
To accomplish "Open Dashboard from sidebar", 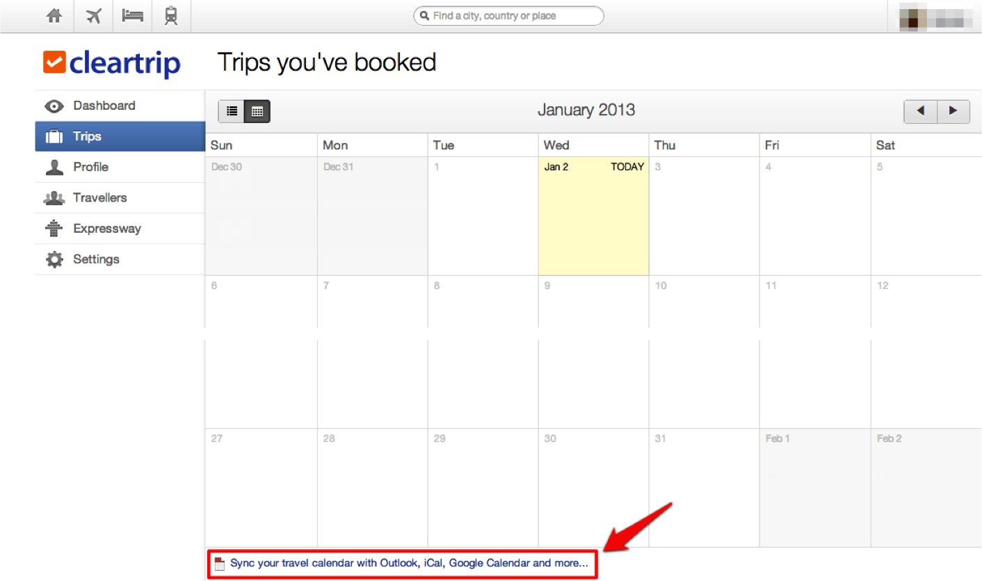I will 104,106.
